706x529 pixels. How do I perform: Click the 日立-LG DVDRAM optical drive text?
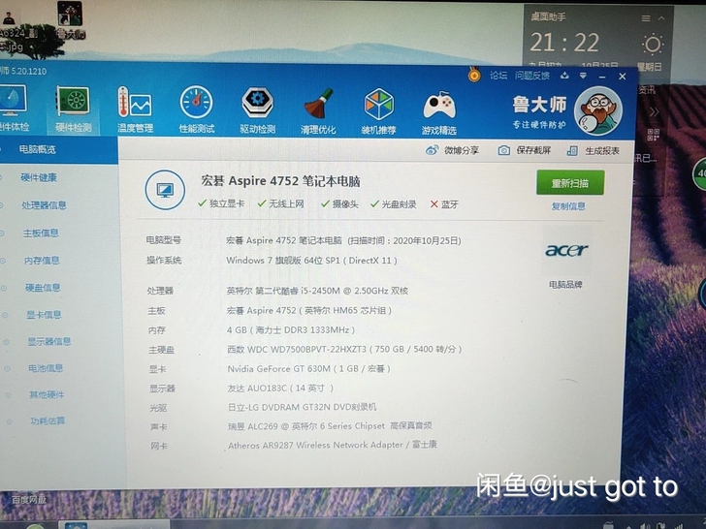coord(302,407)
